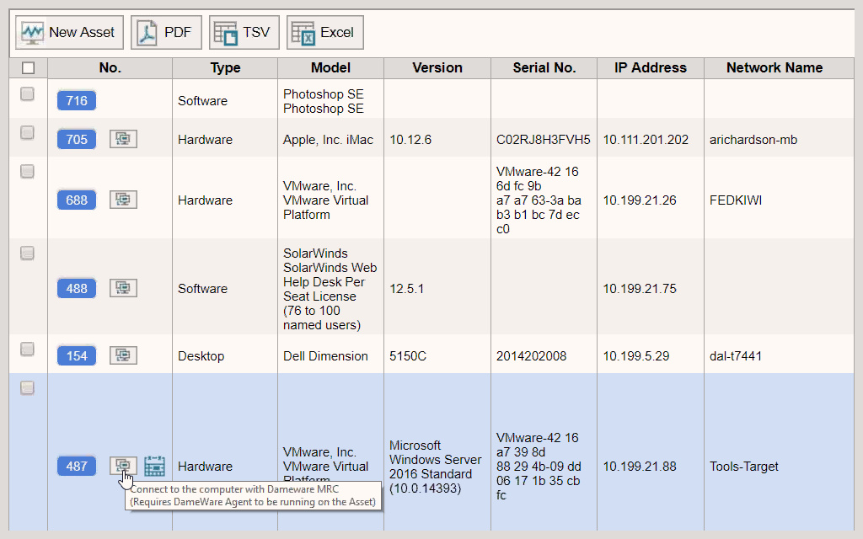Viewport: 863px width, 539px height.
Task: Click serial number 'C02RJ8H3FVH5'
Action: tap(544, 140)
